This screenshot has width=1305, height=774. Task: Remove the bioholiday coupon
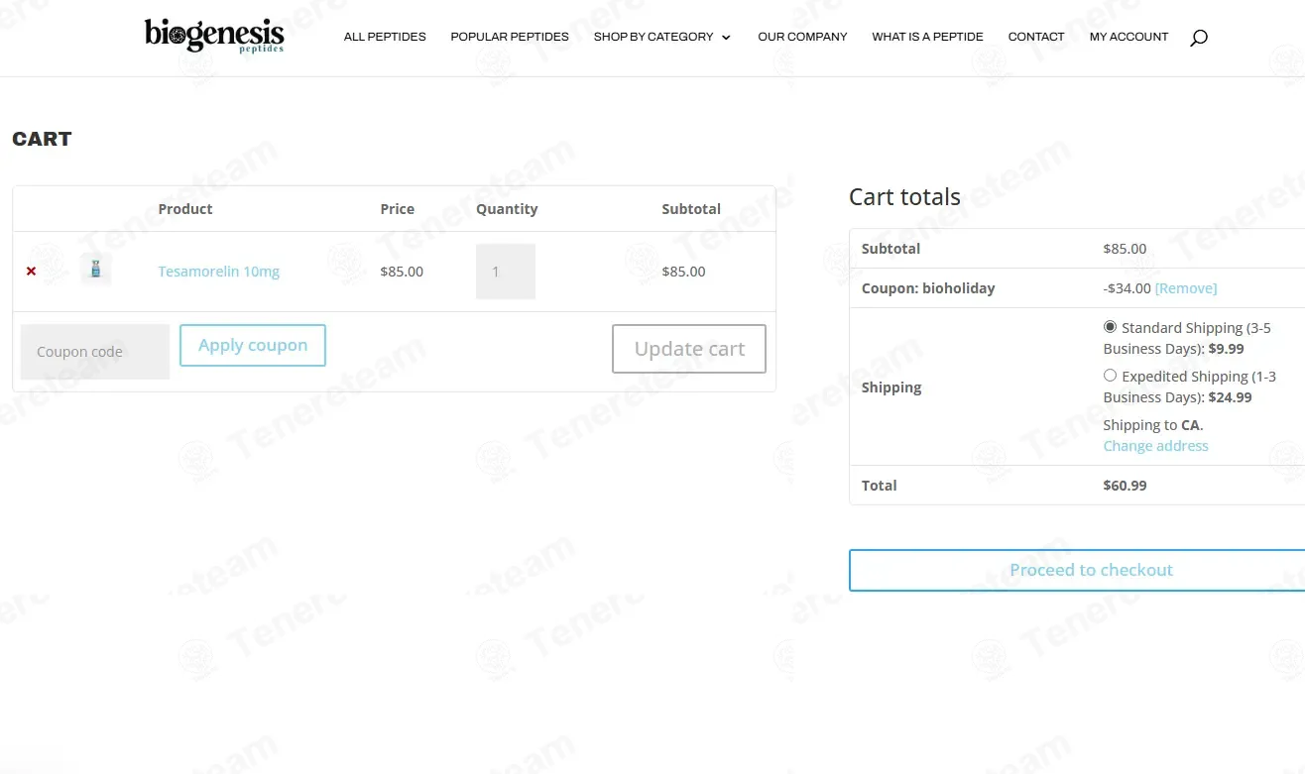point(1185,288)
